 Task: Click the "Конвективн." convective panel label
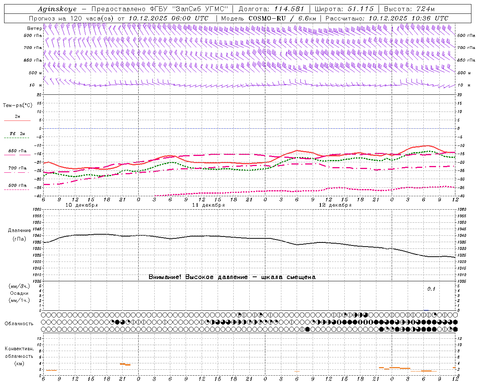(x=19, y=349)
